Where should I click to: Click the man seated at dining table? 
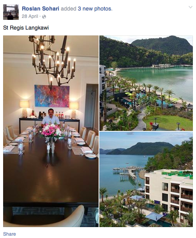[x=51, y=118]
